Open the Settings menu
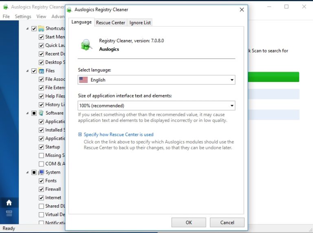This screenshot has width=313, height=233. [23, 16]
